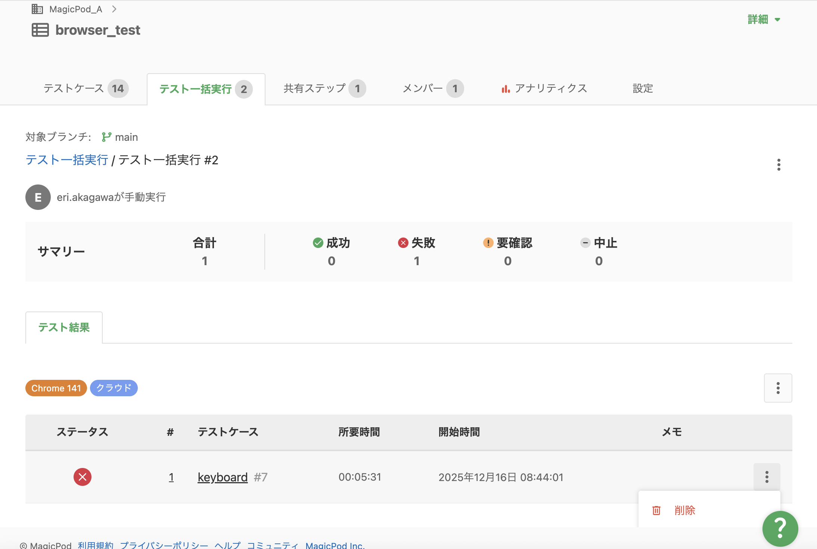Click the browser_test project title
The image size is (817, 549).
pos(98,30)
